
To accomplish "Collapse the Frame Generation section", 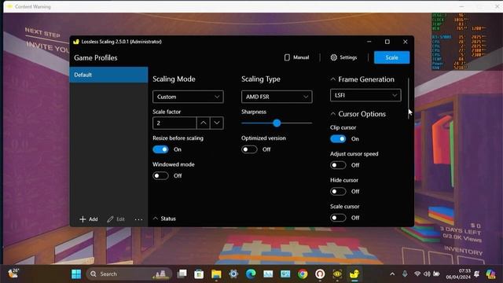I will 333,79.
